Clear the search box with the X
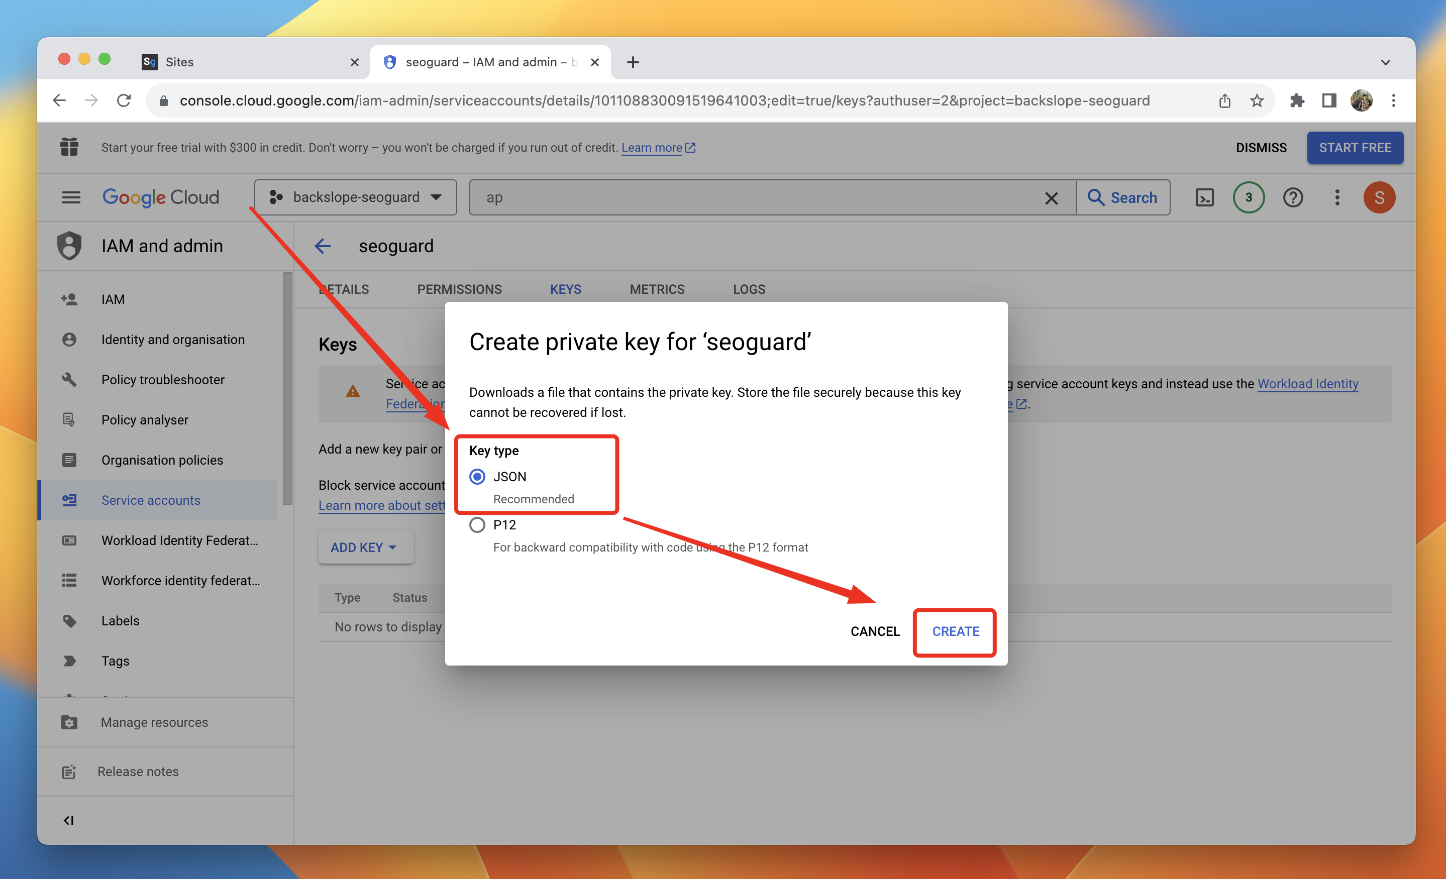 pos(1051,198)
